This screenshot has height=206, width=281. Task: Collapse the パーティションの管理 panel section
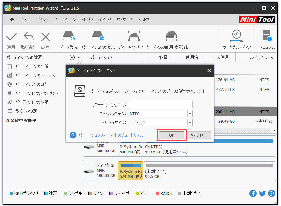(x=72, y=58)
